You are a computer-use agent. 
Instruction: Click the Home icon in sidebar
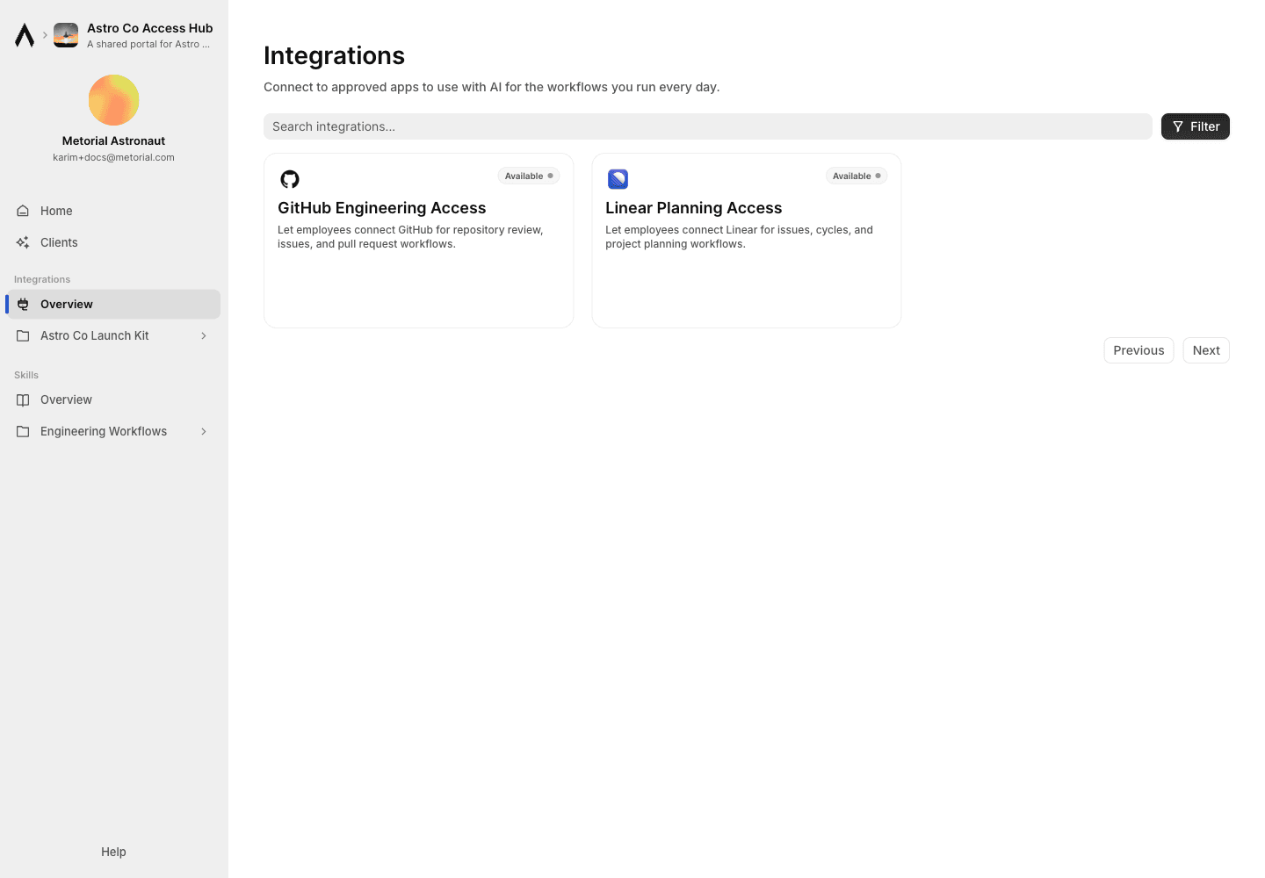[23, 211]
